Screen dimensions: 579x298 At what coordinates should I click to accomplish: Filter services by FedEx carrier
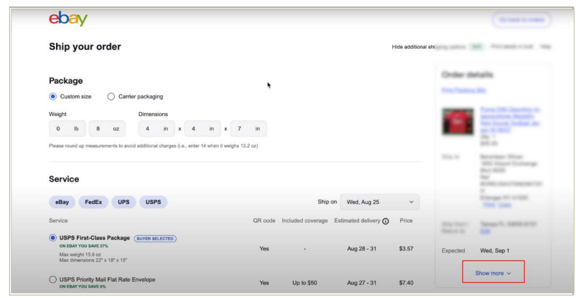click(93, 202)
